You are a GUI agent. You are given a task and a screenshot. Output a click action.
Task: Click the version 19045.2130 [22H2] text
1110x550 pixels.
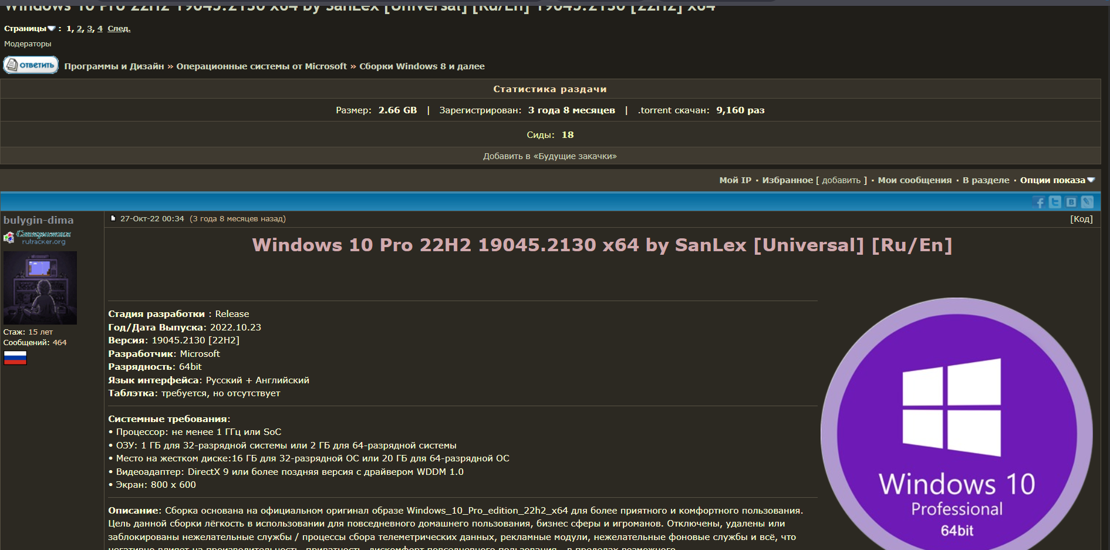(195, 340)
